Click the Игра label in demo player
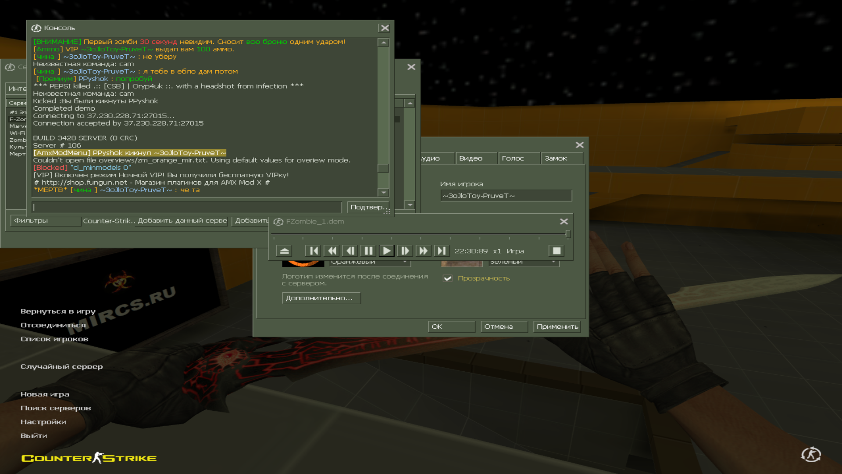This screenshot has height=474, width=842. coord(515,251)
